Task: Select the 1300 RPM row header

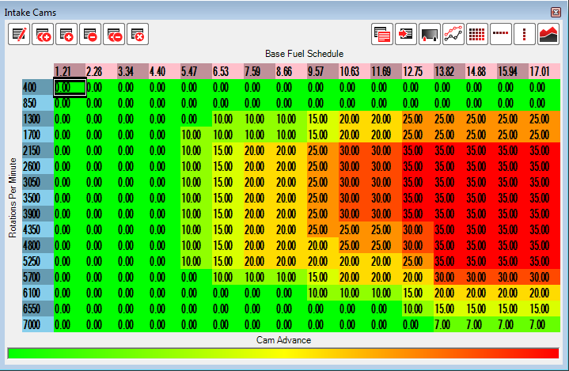Action: tap(38, 119)
